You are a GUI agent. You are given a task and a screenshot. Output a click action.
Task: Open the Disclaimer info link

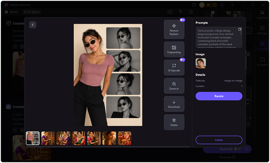click(227, 157)
